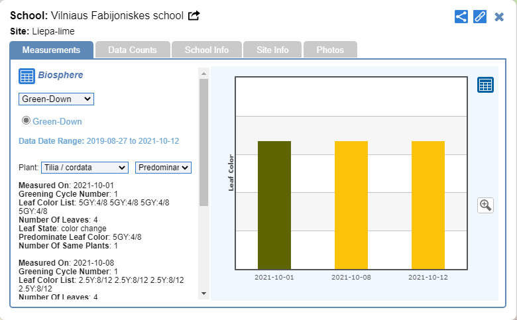Copy permalink using the link icon
Screen dimensions: 517x320
[480, 17]
